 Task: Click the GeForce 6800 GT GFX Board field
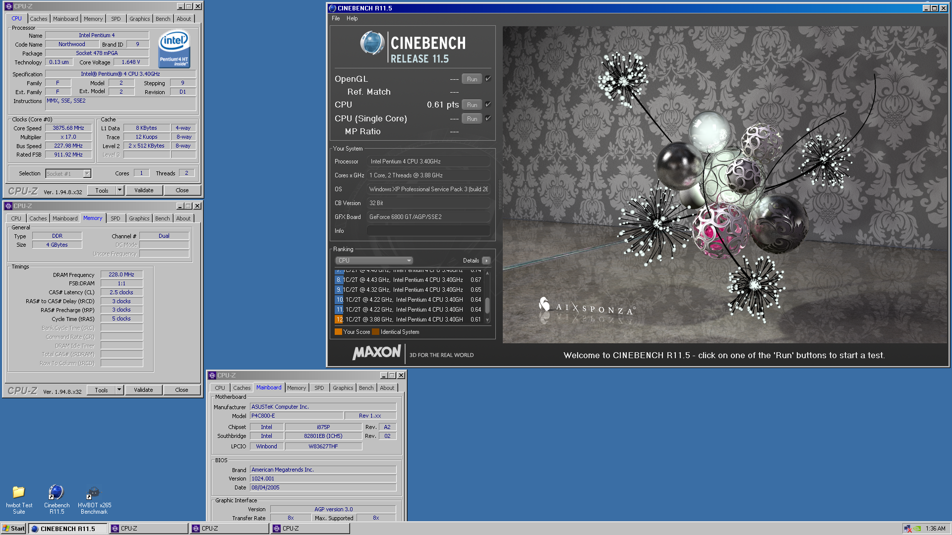point(428,217)
